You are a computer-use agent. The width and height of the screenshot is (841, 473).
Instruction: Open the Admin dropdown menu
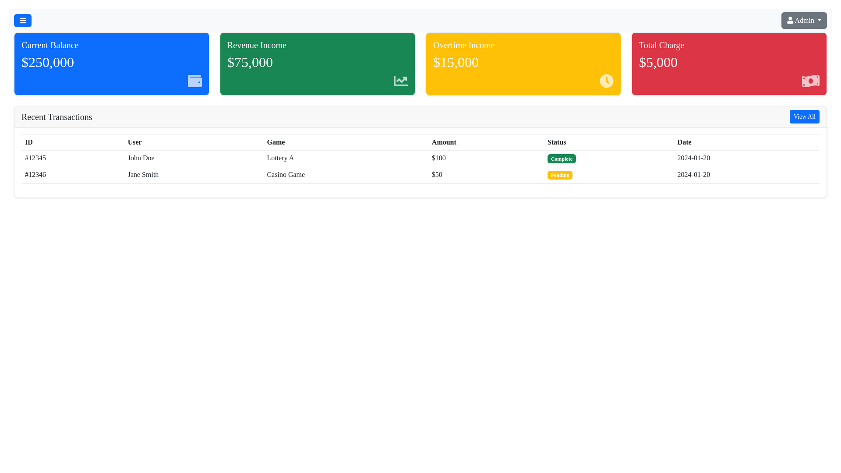point(804,20)
